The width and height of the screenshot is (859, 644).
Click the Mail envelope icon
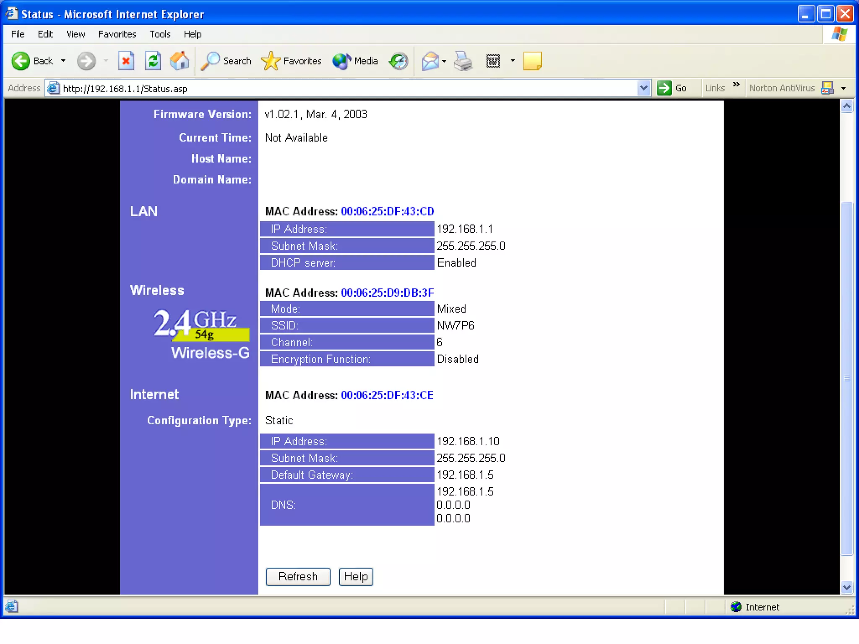[x=430, y=61]
